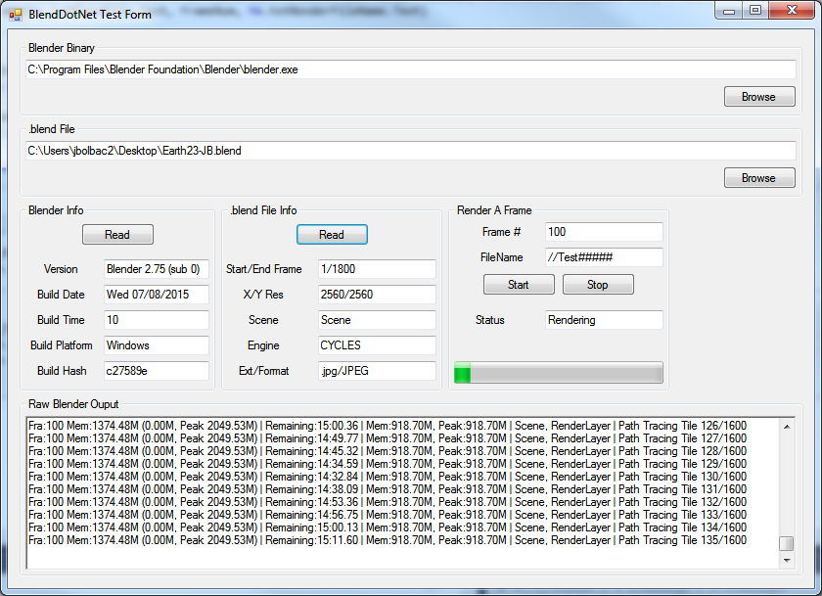This screenshot has width=822, height=596.
Task: Click the output scrollbar thumb
Action: pyautogui.click(x=787, y=543)
